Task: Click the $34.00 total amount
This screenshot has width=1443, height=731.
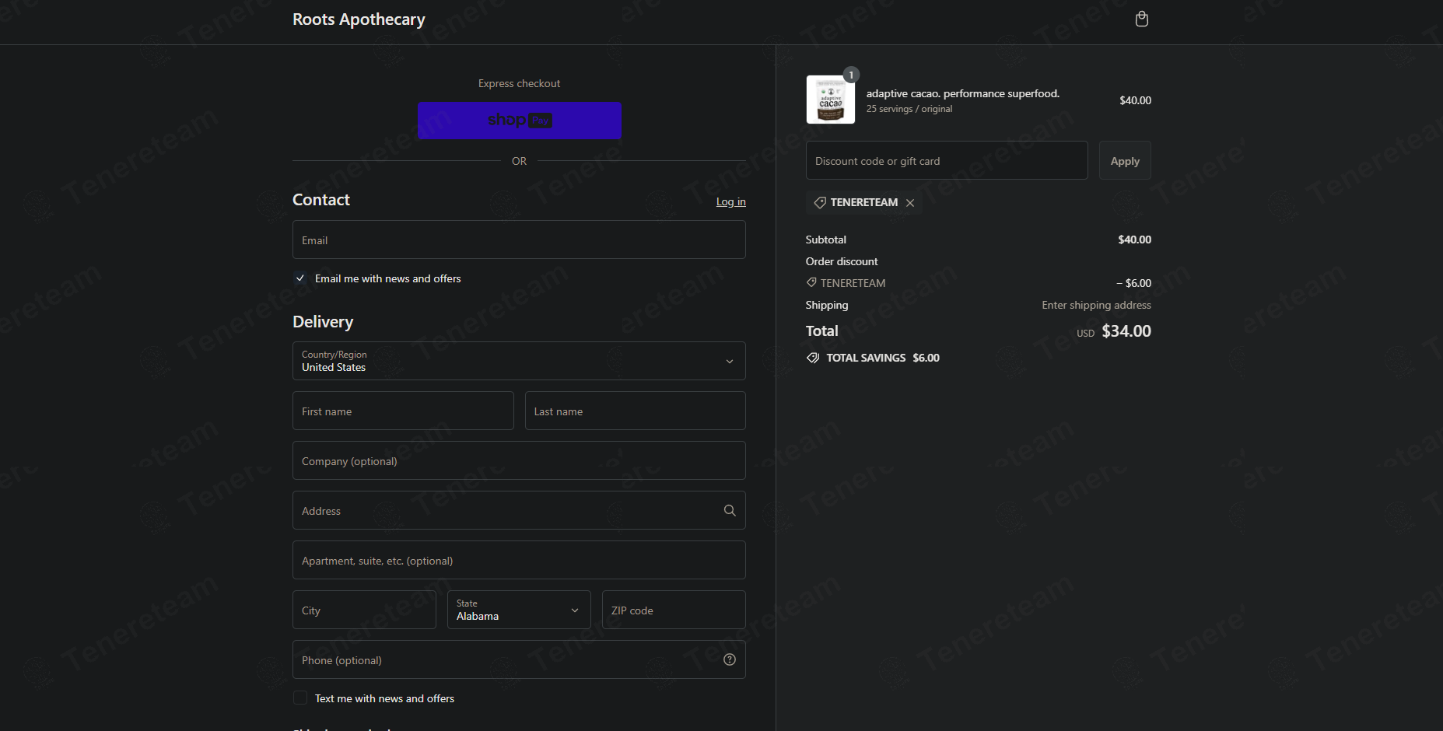Action: [1126, 331]
